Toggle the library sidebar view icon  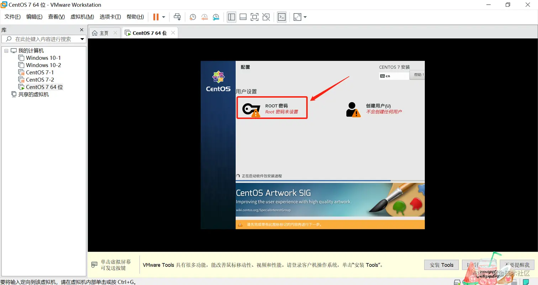point(232,17)
